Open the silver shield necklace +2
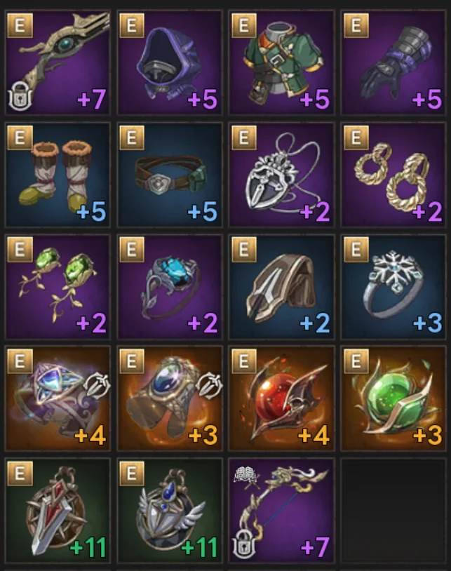The width and height of the screenshot is (451, 571). pyautogui.click(x=281, y=175)
